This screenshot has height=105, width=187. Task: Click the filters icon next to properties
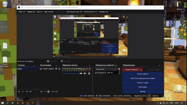point(62,61)
